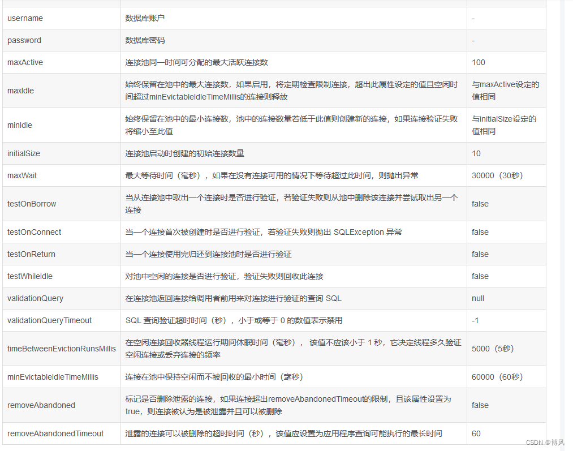Select the "false" value in the testOnBorrow row
The width and height of the screenshot is (573, 451).
pos(480,204)
